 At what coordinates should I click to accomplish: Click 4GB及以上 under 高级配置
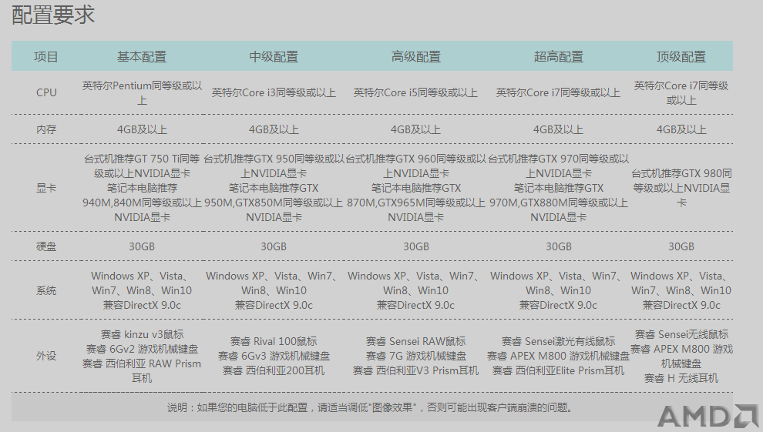(x=415, y=129)
